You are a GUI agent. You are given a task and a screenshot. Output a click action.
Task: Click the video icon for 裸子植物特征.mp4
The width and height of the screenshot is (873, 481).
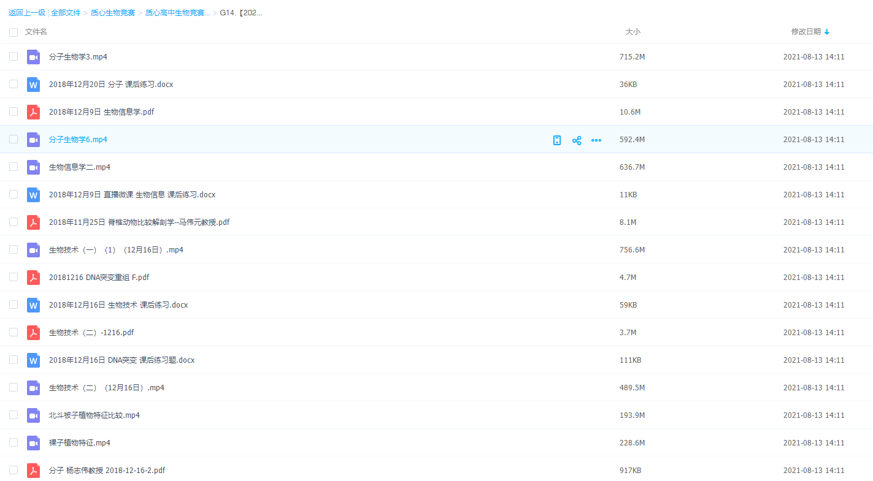tap(33, 443)
